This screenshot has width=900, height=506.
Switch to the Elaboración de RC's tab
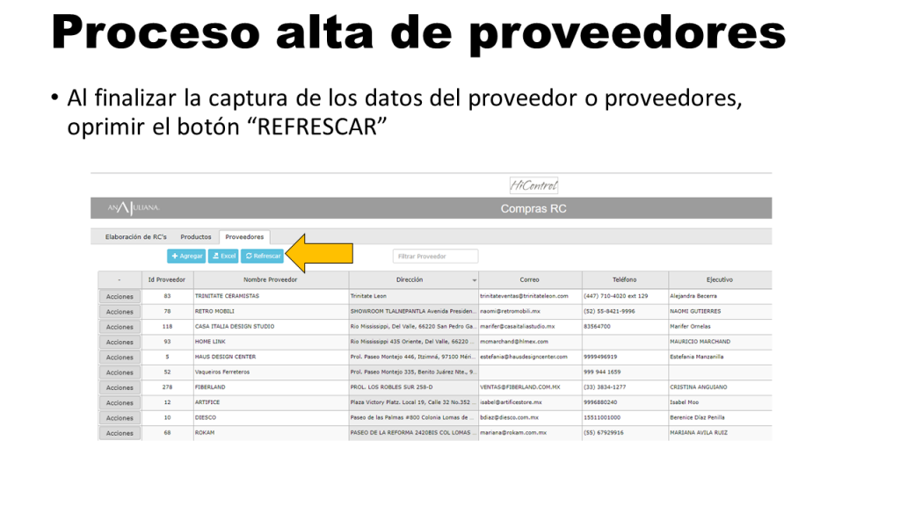pyautogui.click(x=135, y=236)
